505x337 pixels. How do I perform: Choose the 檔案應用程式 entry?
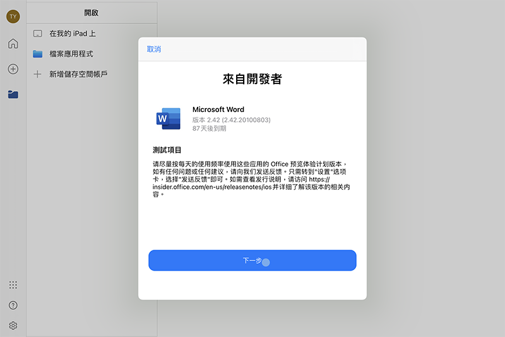[x=71, y=54]
